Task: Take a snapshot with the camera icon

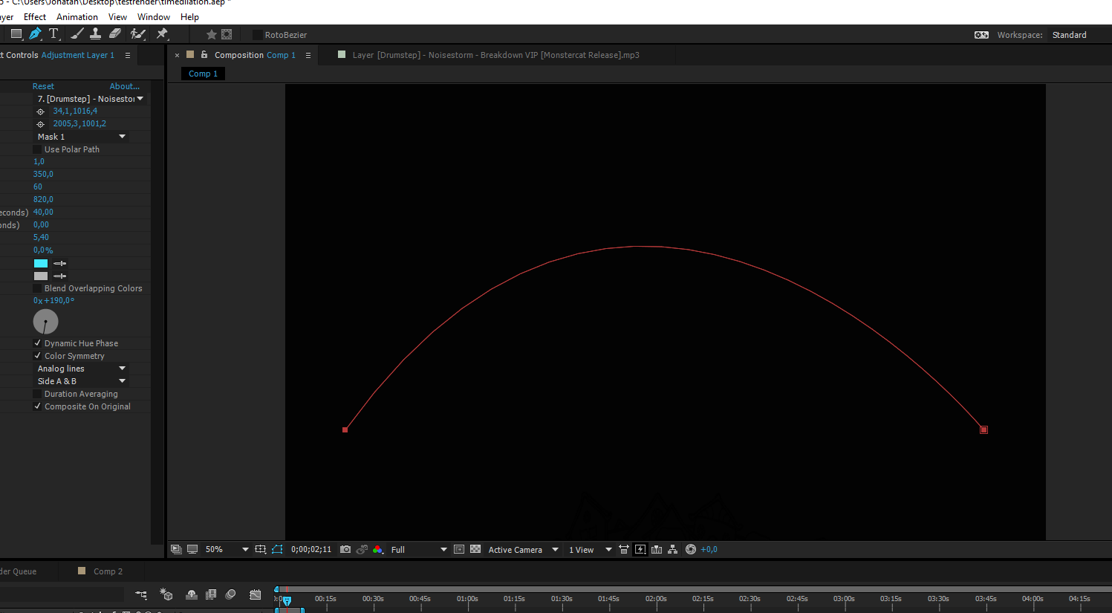Action: 345,550
